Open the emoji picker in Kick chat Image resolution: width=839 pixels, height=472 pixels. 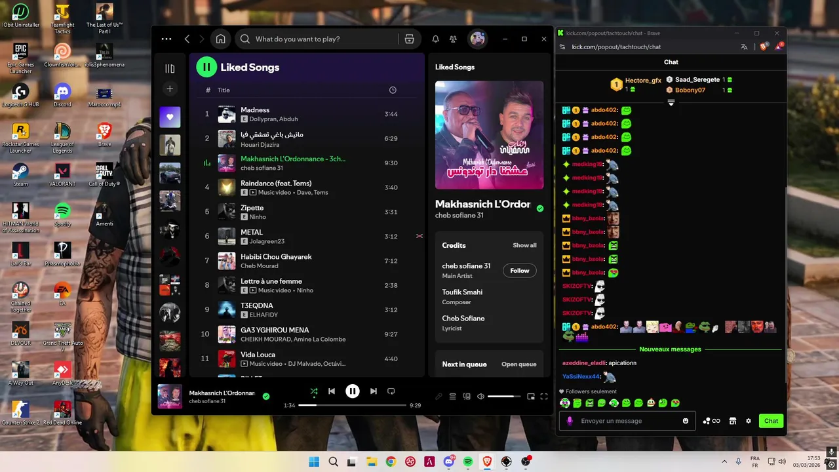point(686,421)
